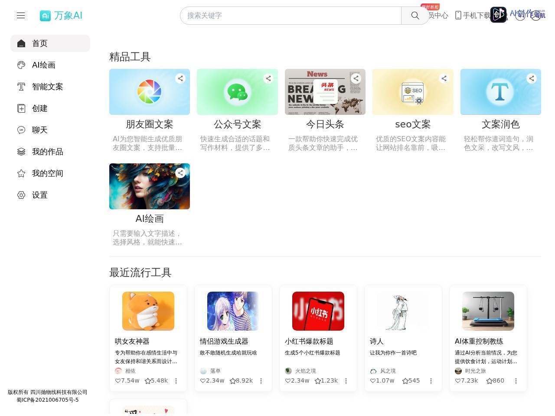Viewport: 555px width, 416px height.
Task: Favorite 情侣游戏生成器 via its star icon
Action: (232, 381)
